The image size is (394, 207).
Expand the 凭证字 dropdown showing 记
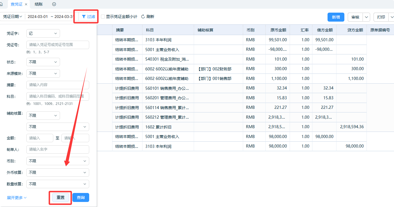[43, 33]
